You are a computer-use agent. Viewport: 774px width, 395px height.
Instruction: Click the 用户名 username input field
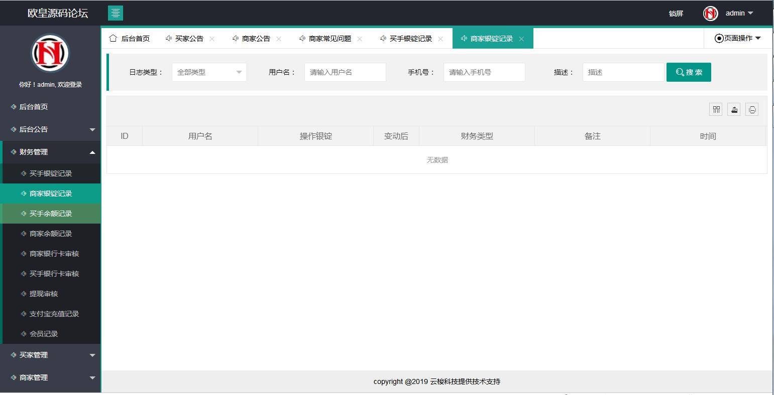click(345, 72)
